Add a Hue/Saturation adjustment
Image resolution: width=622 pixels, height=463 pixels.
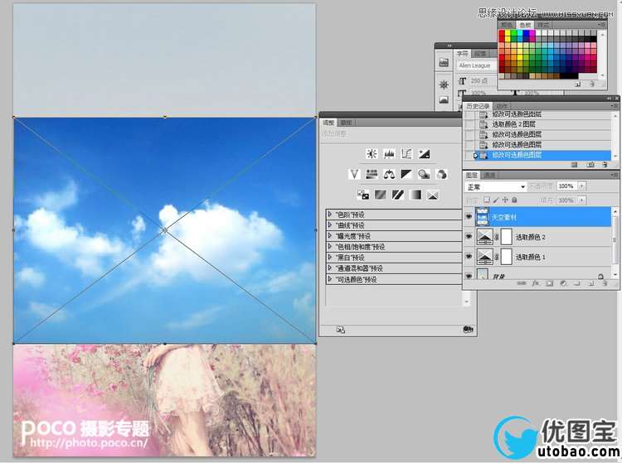[372, 174]
